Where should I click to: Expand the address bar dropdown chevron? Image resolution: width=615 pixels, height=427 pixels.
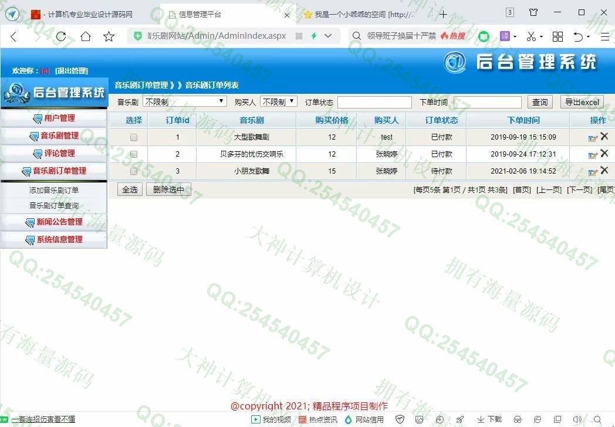pyautogui.click(x=328, y=36)
